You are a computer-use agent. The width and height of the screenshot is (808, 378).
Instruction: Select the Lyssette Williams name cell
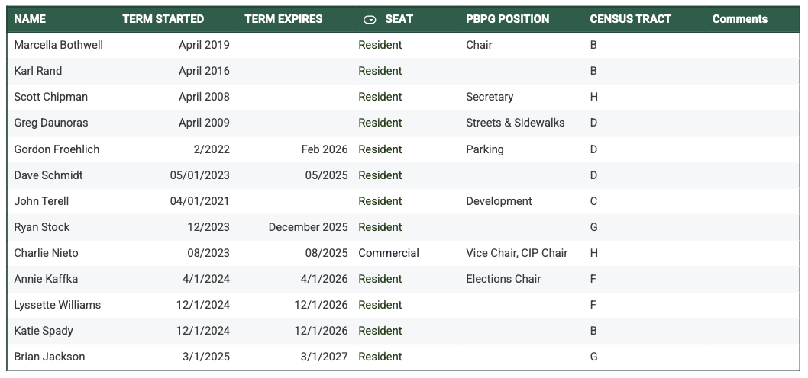(x=61, y=305)
